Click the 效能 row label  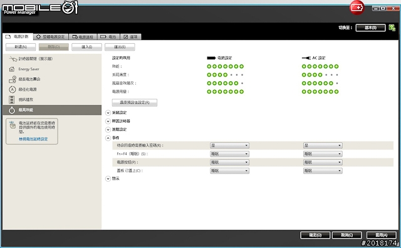tap(117, 66)
